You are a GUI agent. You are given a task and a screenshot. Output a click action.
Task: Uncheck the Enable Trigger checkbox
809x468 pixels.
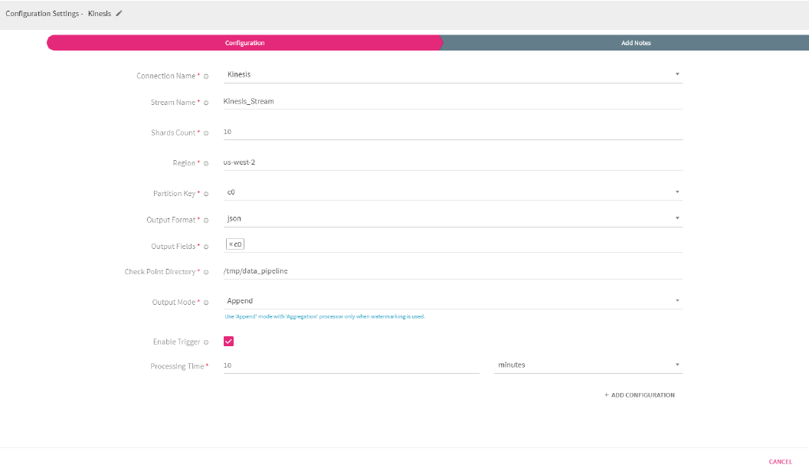point(228,341)
